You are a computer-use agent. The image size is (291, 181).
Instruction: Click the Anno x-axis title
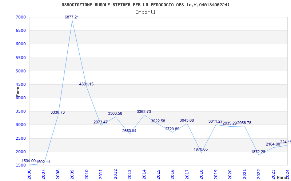(282, 177)
